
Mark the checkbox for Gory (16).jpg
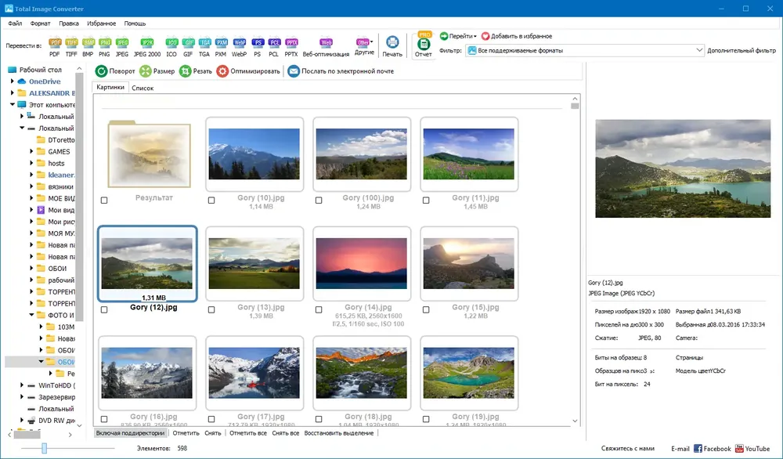(x=104, y=419)
